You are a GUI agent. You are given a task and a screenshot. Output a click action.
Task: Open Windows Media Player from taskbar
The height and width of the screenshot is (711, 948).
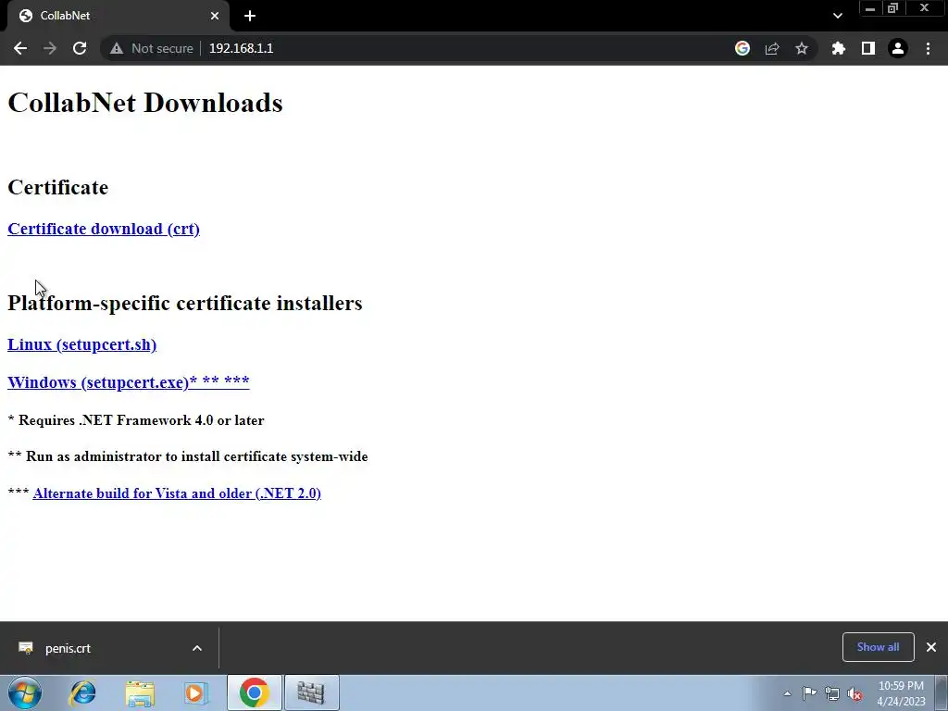pyautogui.click(x=196, y=692)
